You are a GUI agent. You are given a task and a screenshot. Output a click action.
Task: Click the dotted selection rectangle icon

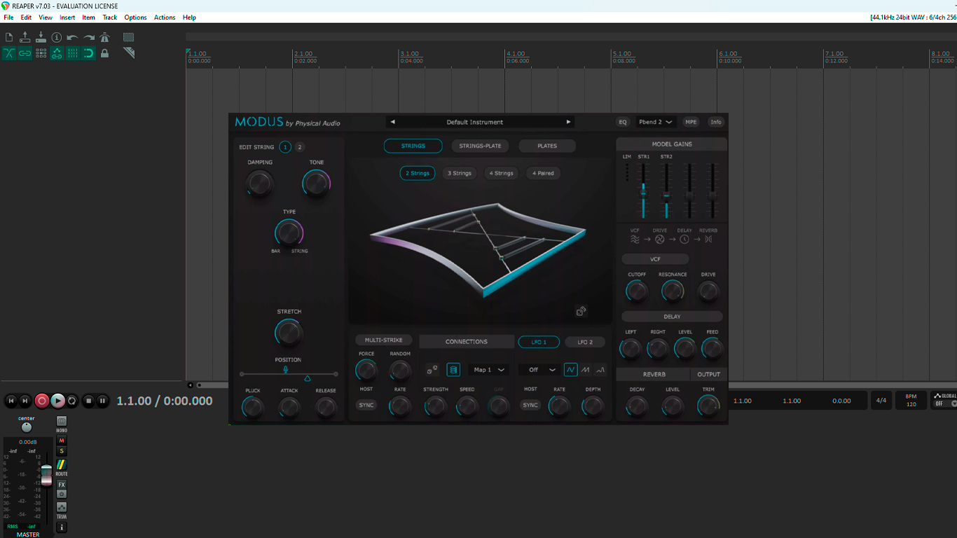(x=129, y=37)
